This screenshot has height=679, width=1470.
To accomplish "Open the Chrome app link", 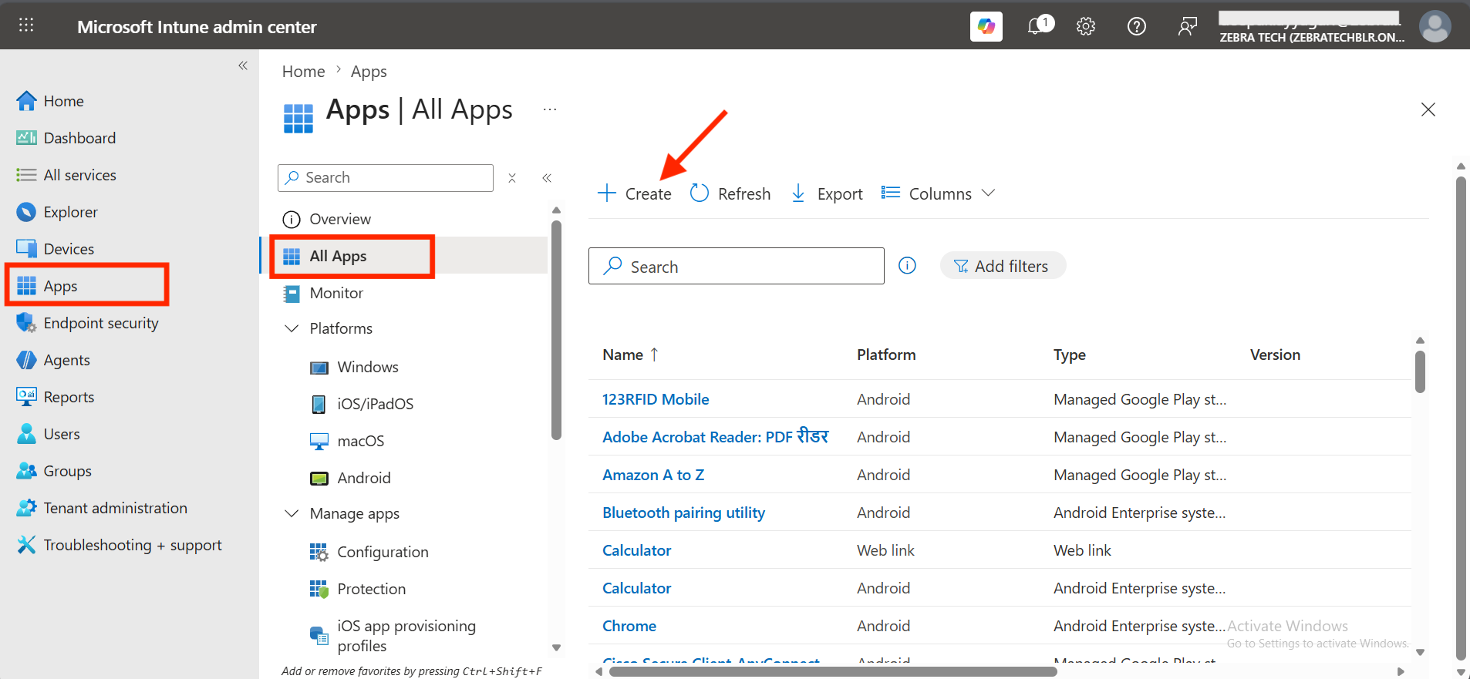I will tap(629, 626).
